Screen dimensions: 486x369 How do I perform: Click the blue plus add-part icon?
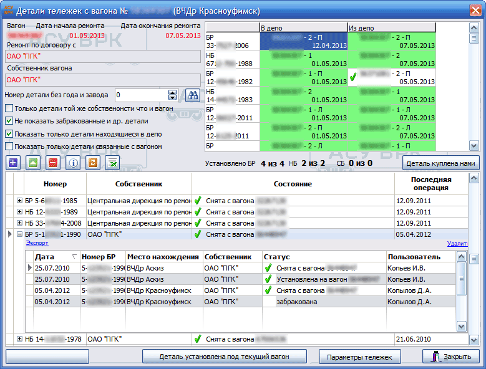tap(13, 163)
